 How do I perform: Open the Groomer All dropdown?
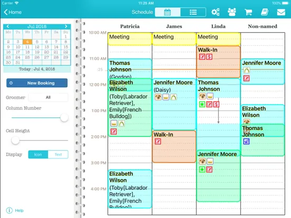[x=48, y=97]
